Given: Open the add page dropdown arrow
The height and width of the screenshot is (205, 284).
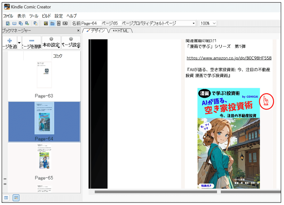Looking at the screenshot, I should pyautogui.click(x=19, y=43).
